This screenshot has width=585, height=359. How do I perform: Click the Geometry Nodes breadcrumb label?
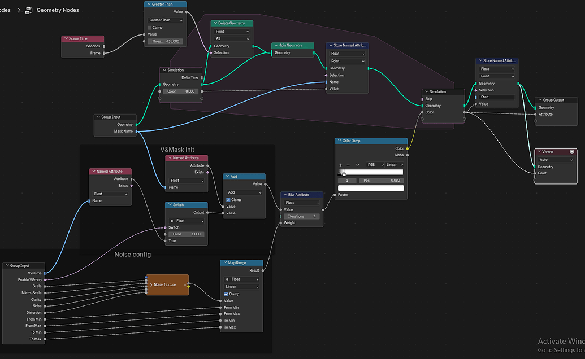pyautogui.click(x=58, y=10)
